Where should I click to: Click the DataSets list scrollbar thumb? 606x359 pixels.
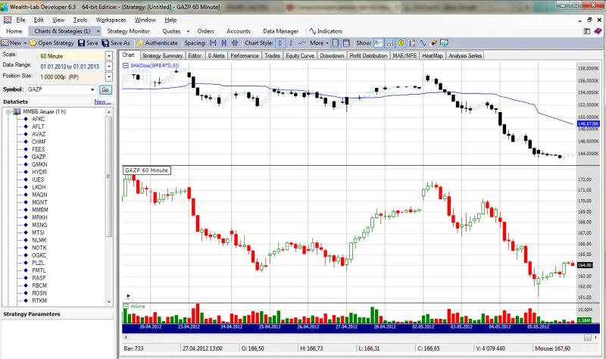pyautogui.click(x=108, y=176)
